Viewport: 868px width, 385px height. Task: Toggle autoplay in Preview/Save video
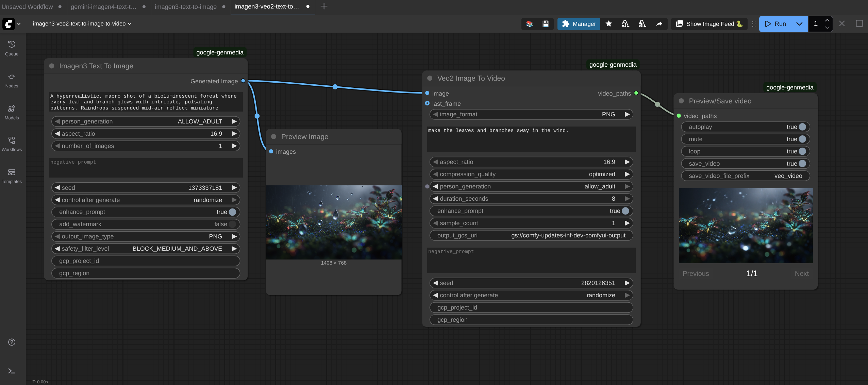(x=802, y=127)
